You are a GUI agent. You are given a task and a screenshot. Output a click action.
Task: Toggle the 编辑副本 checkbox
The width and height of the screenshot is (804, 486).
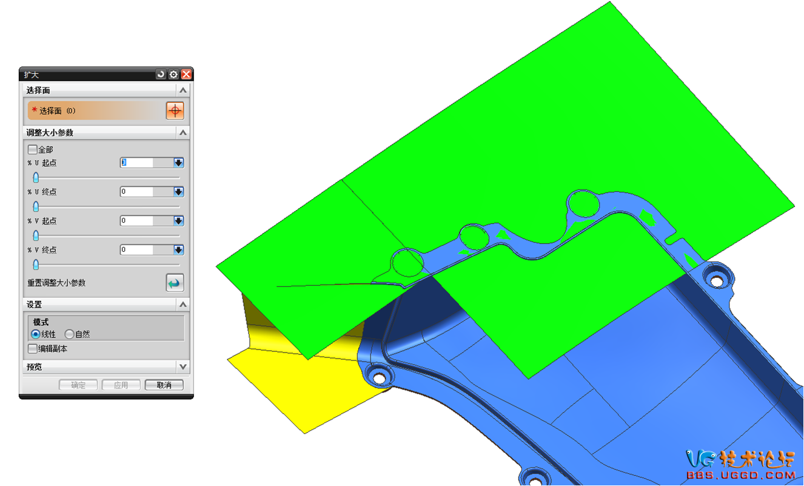click(x=33, y=349)
